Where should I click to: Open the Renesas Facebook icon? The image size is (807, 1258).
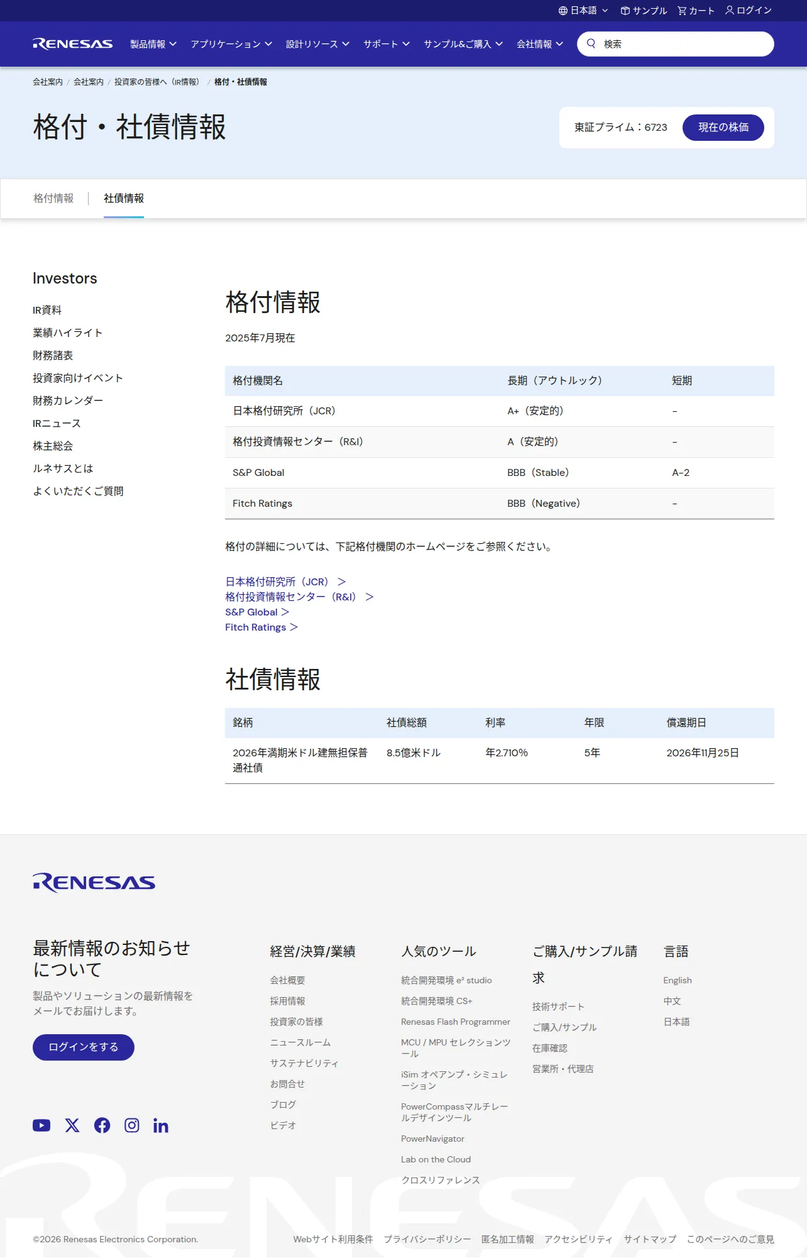(102, 1125)
